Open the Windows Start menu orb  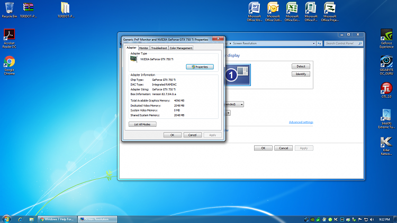coord(6,219)
